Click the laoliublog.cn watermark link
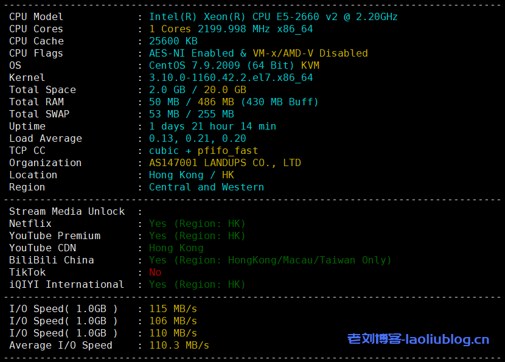Screen dimensions: 505x362 [418, 339]
